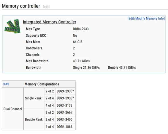Viewport: 168px width, 134px height.
Task: Select the Double 43.71 GiB/s bandwidth text
Action: tap(122, 67)
